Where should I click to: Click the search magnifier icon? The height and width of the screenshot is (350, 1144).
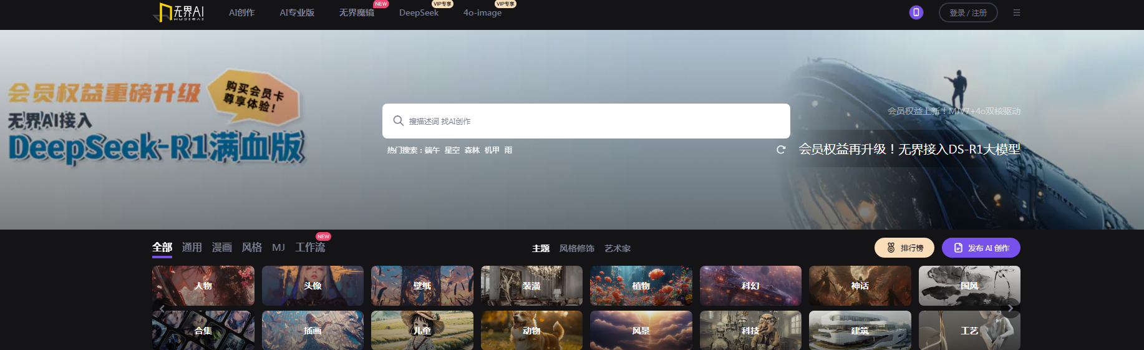pyautogui.click(x=398, y=121)
